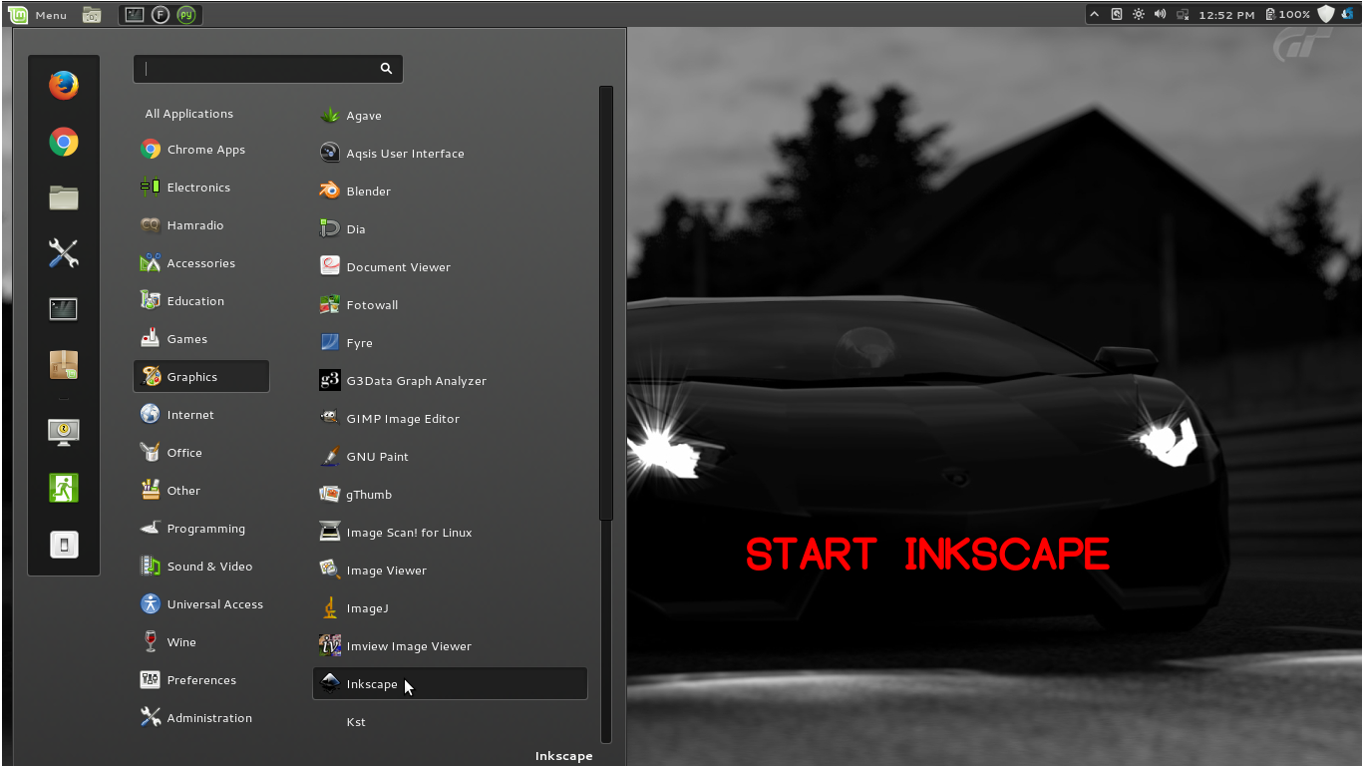Click the application list vertical scrollbar
The width and height of the screenshot is (1362, 766).
point(605,302)
